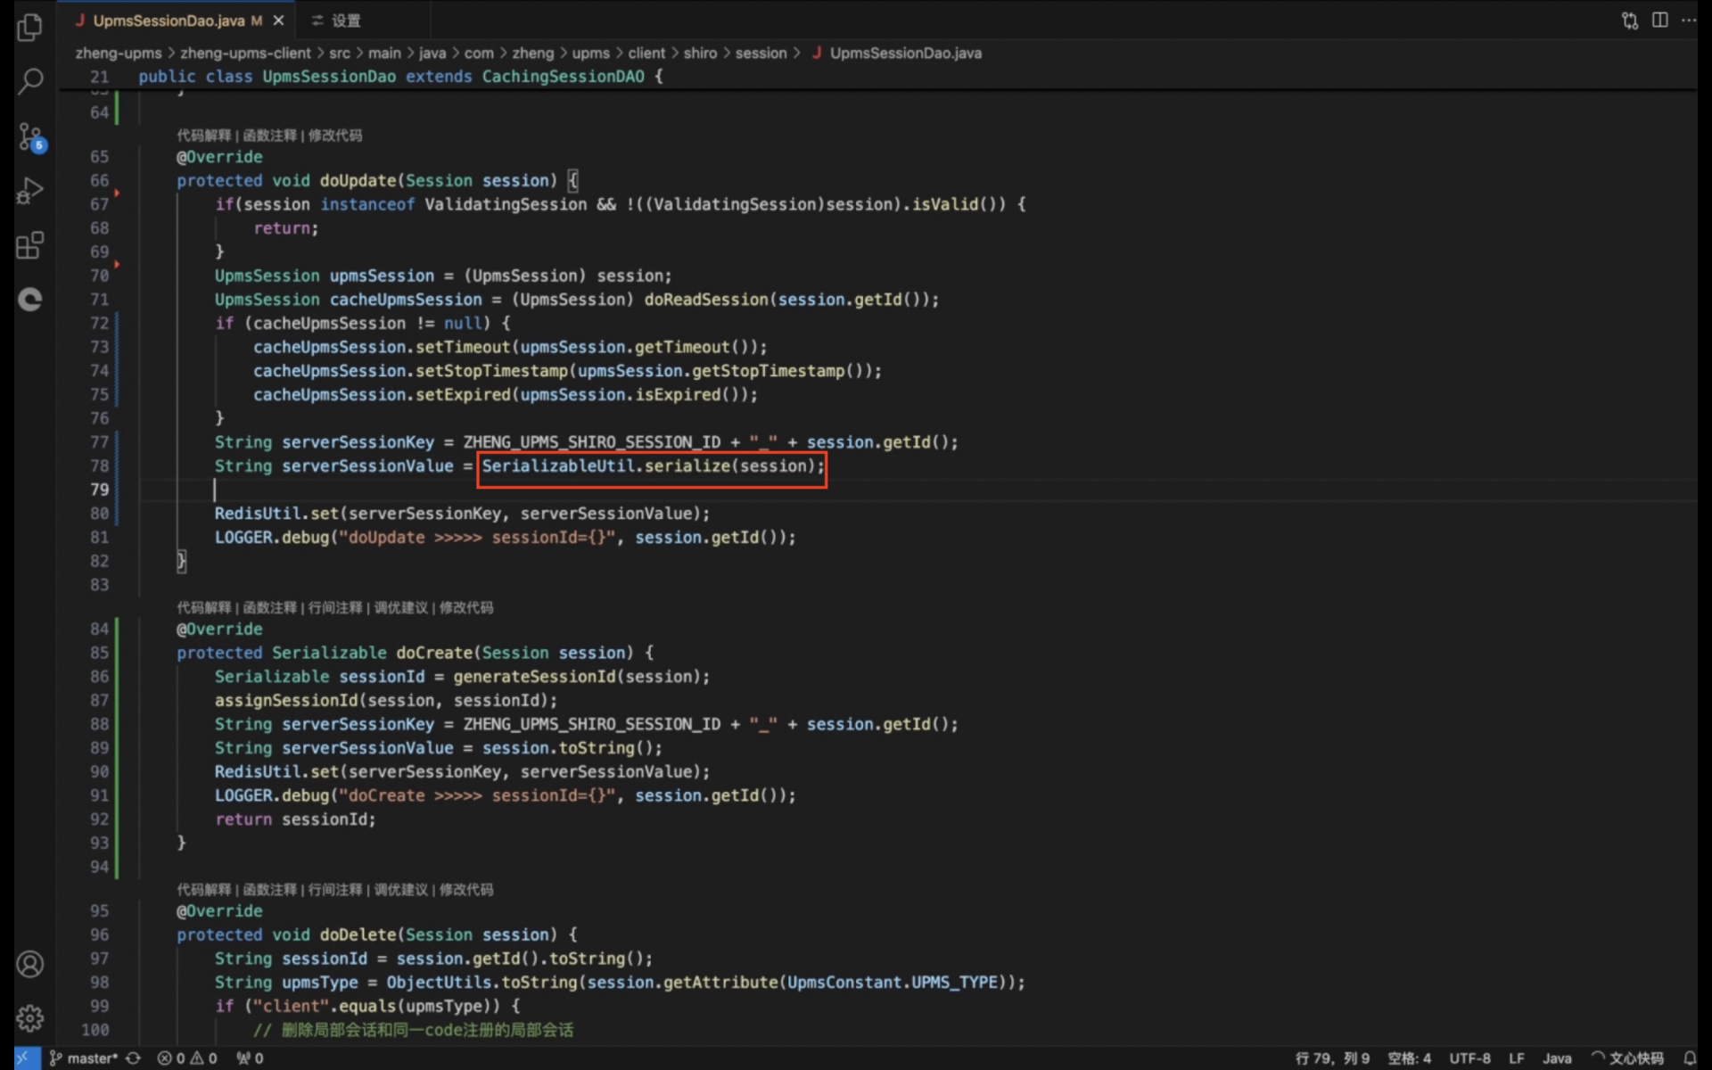Image resolution: width=1712 pixels, height=1070 pixels.
Task: Click 调优建议 above doCreate method
Action: pos(400,607)
